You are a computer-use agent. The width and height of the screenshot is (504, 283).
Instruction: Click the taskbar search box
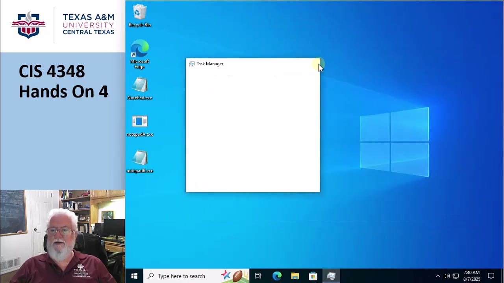point(196,276)
